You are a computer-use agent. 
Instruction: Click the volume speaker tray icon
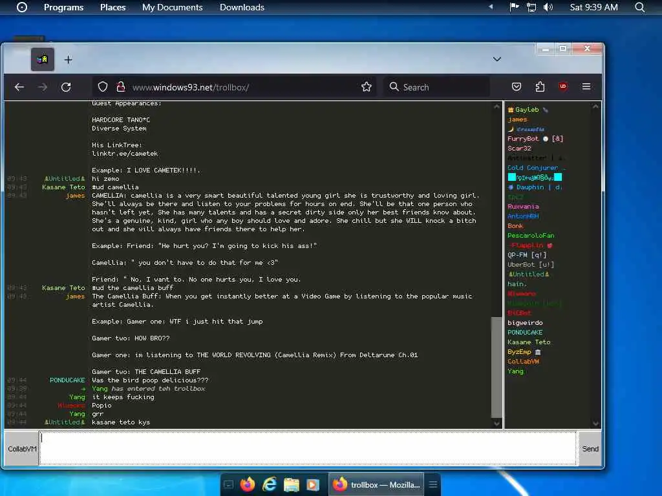[x=548, y=7]
